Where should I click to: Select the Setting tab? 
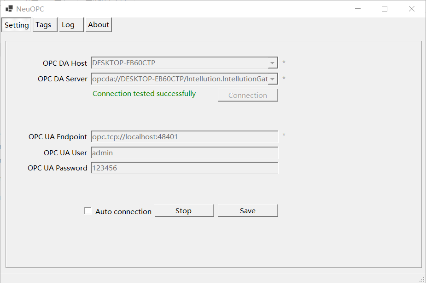17,25
